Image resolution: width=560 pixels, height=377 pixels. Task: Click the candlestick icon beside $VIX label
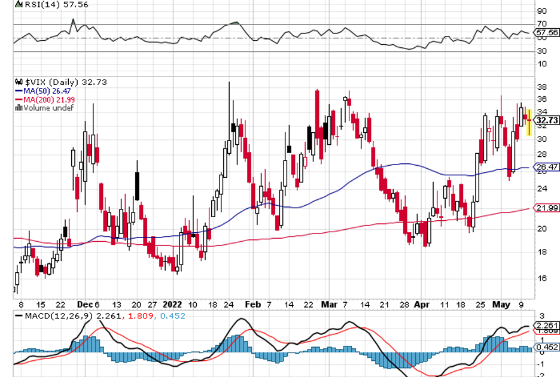coord(19,82)
